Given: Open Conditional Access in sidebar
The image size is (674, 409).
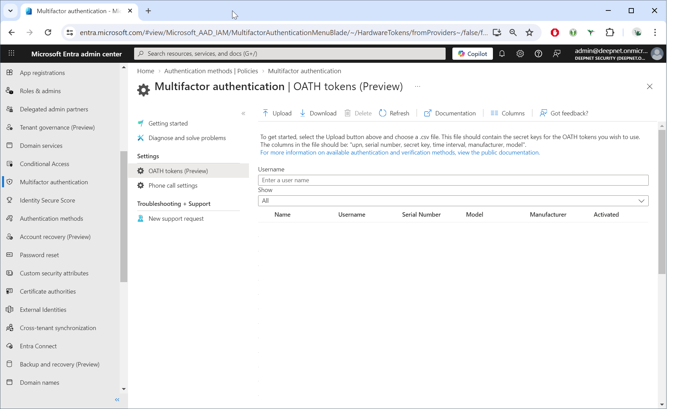Looking at the screenshot, I should tap(44, 164).
